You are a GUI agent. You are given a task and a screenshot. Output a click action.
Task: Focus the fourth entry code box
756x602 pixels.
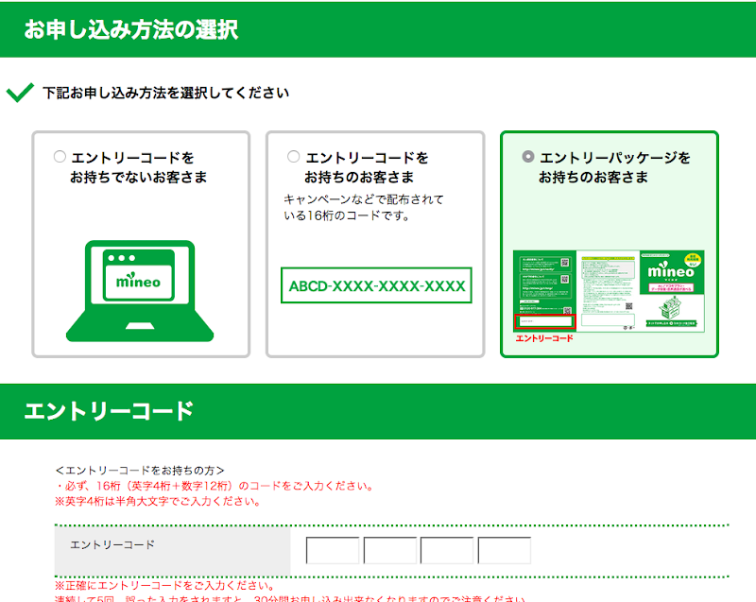point(505,550)
